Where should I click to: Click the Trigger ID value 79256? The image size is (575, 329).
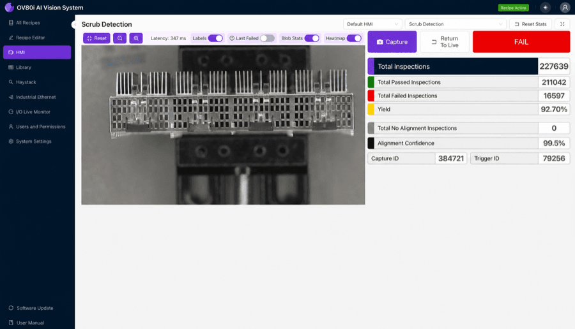(x=554, y=159)
